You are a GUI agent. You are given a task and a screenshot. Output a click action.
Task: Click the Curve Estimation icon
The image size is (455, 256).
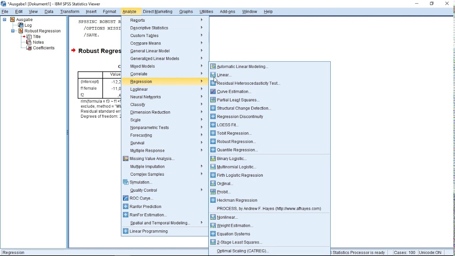(x=213, y=92)
